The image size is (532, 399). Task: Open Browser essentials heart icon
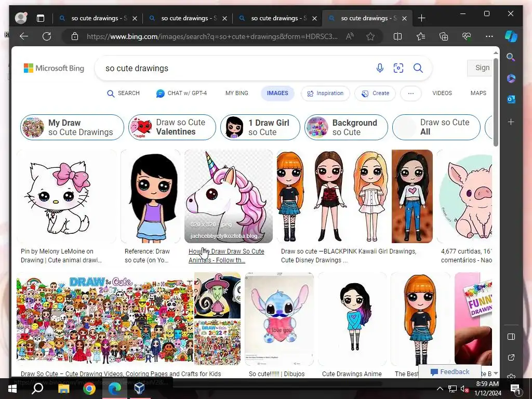[x=467, y=36]
